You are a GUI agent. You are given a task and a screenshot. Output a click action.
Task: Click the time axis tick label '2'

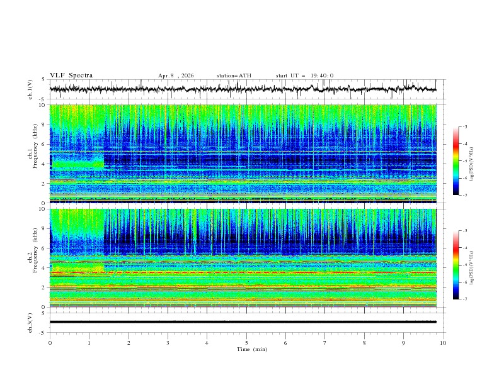click(129, 343)
